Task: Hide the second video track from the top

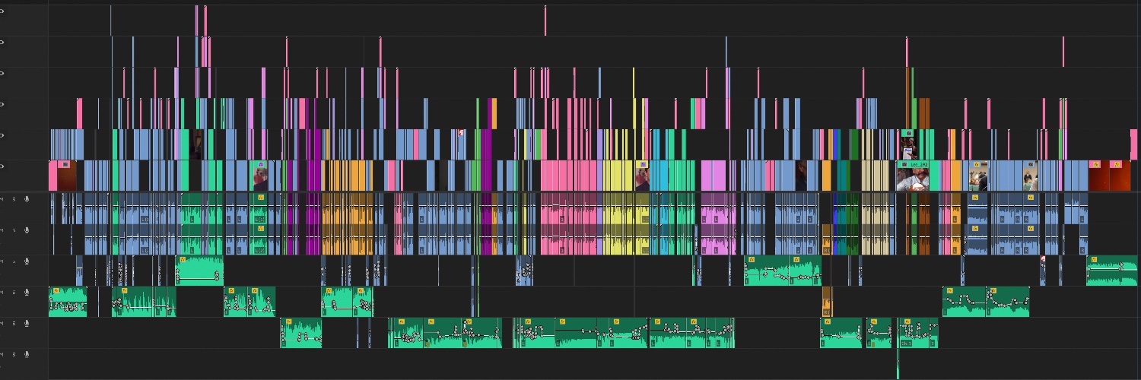Action: tap(2, 42)
